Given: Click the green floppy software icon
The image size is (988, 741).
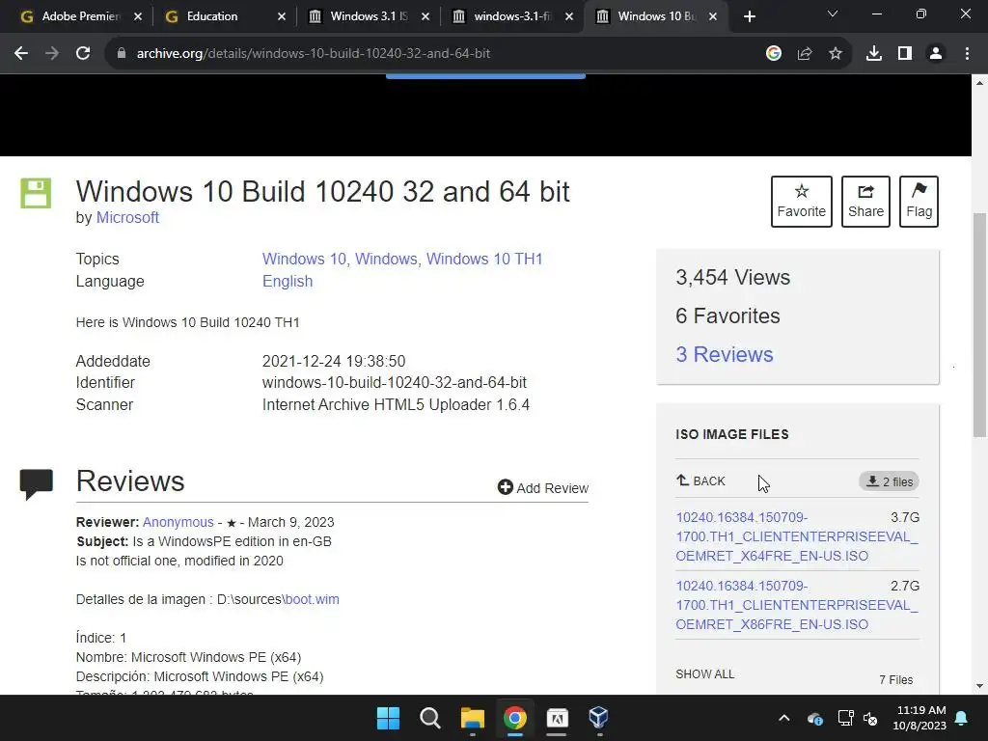Looking at the screenshot, I should (36, 193).
